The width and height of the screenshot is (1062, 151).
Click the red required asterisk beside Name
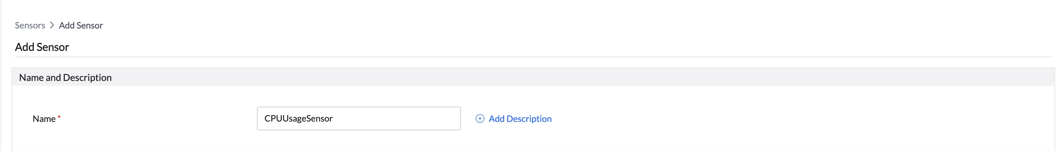pyautogui.click(x=59, y=117)
